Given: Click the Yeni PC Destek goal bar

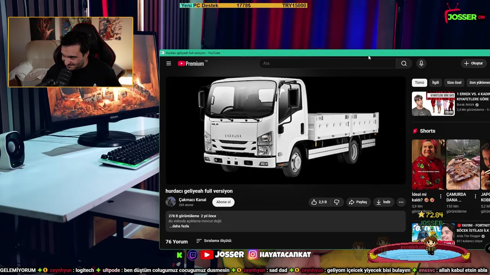Looking at the screenshot, I should pyautogui.click(x=243, y=5).
